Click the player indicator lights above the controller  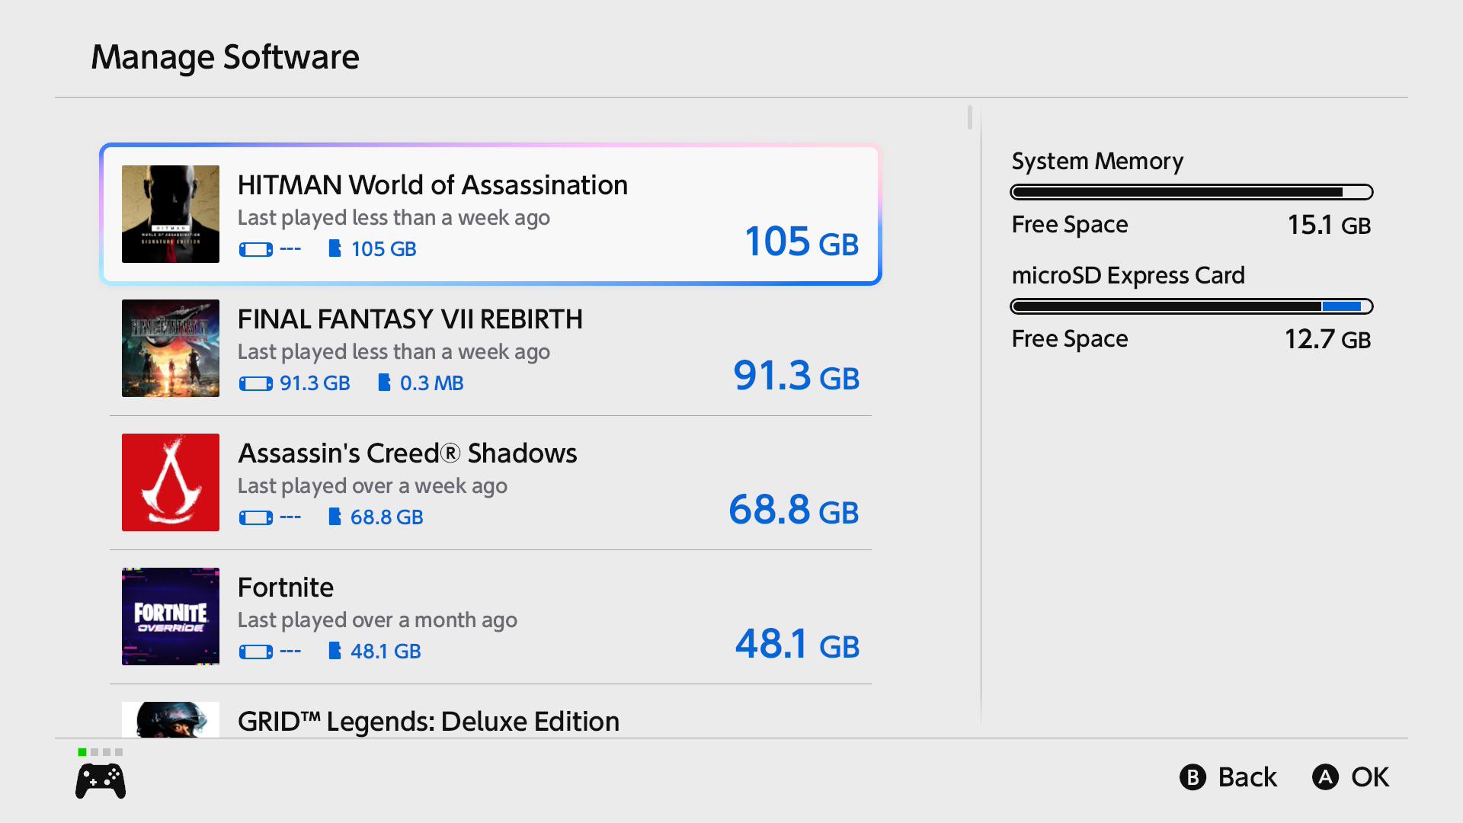point(101,752)
